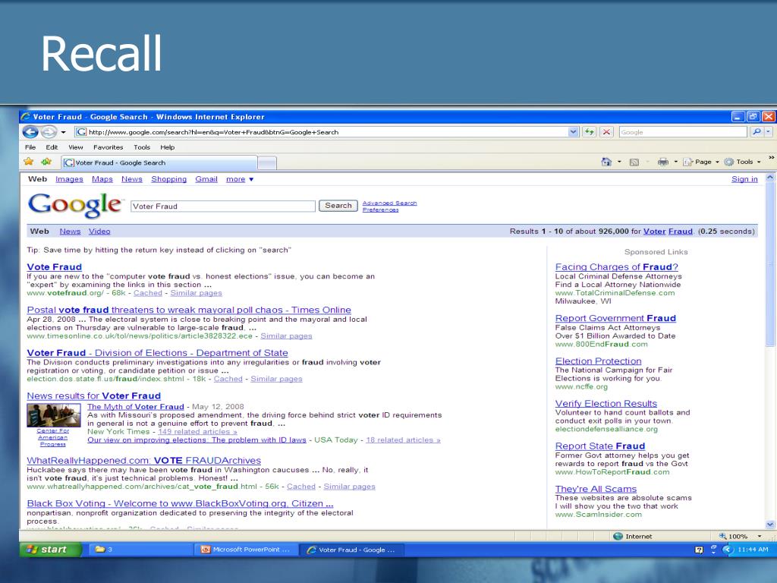Click the blank New Tab button
This screenshot has width=777, height=583.
click(267, 163)
